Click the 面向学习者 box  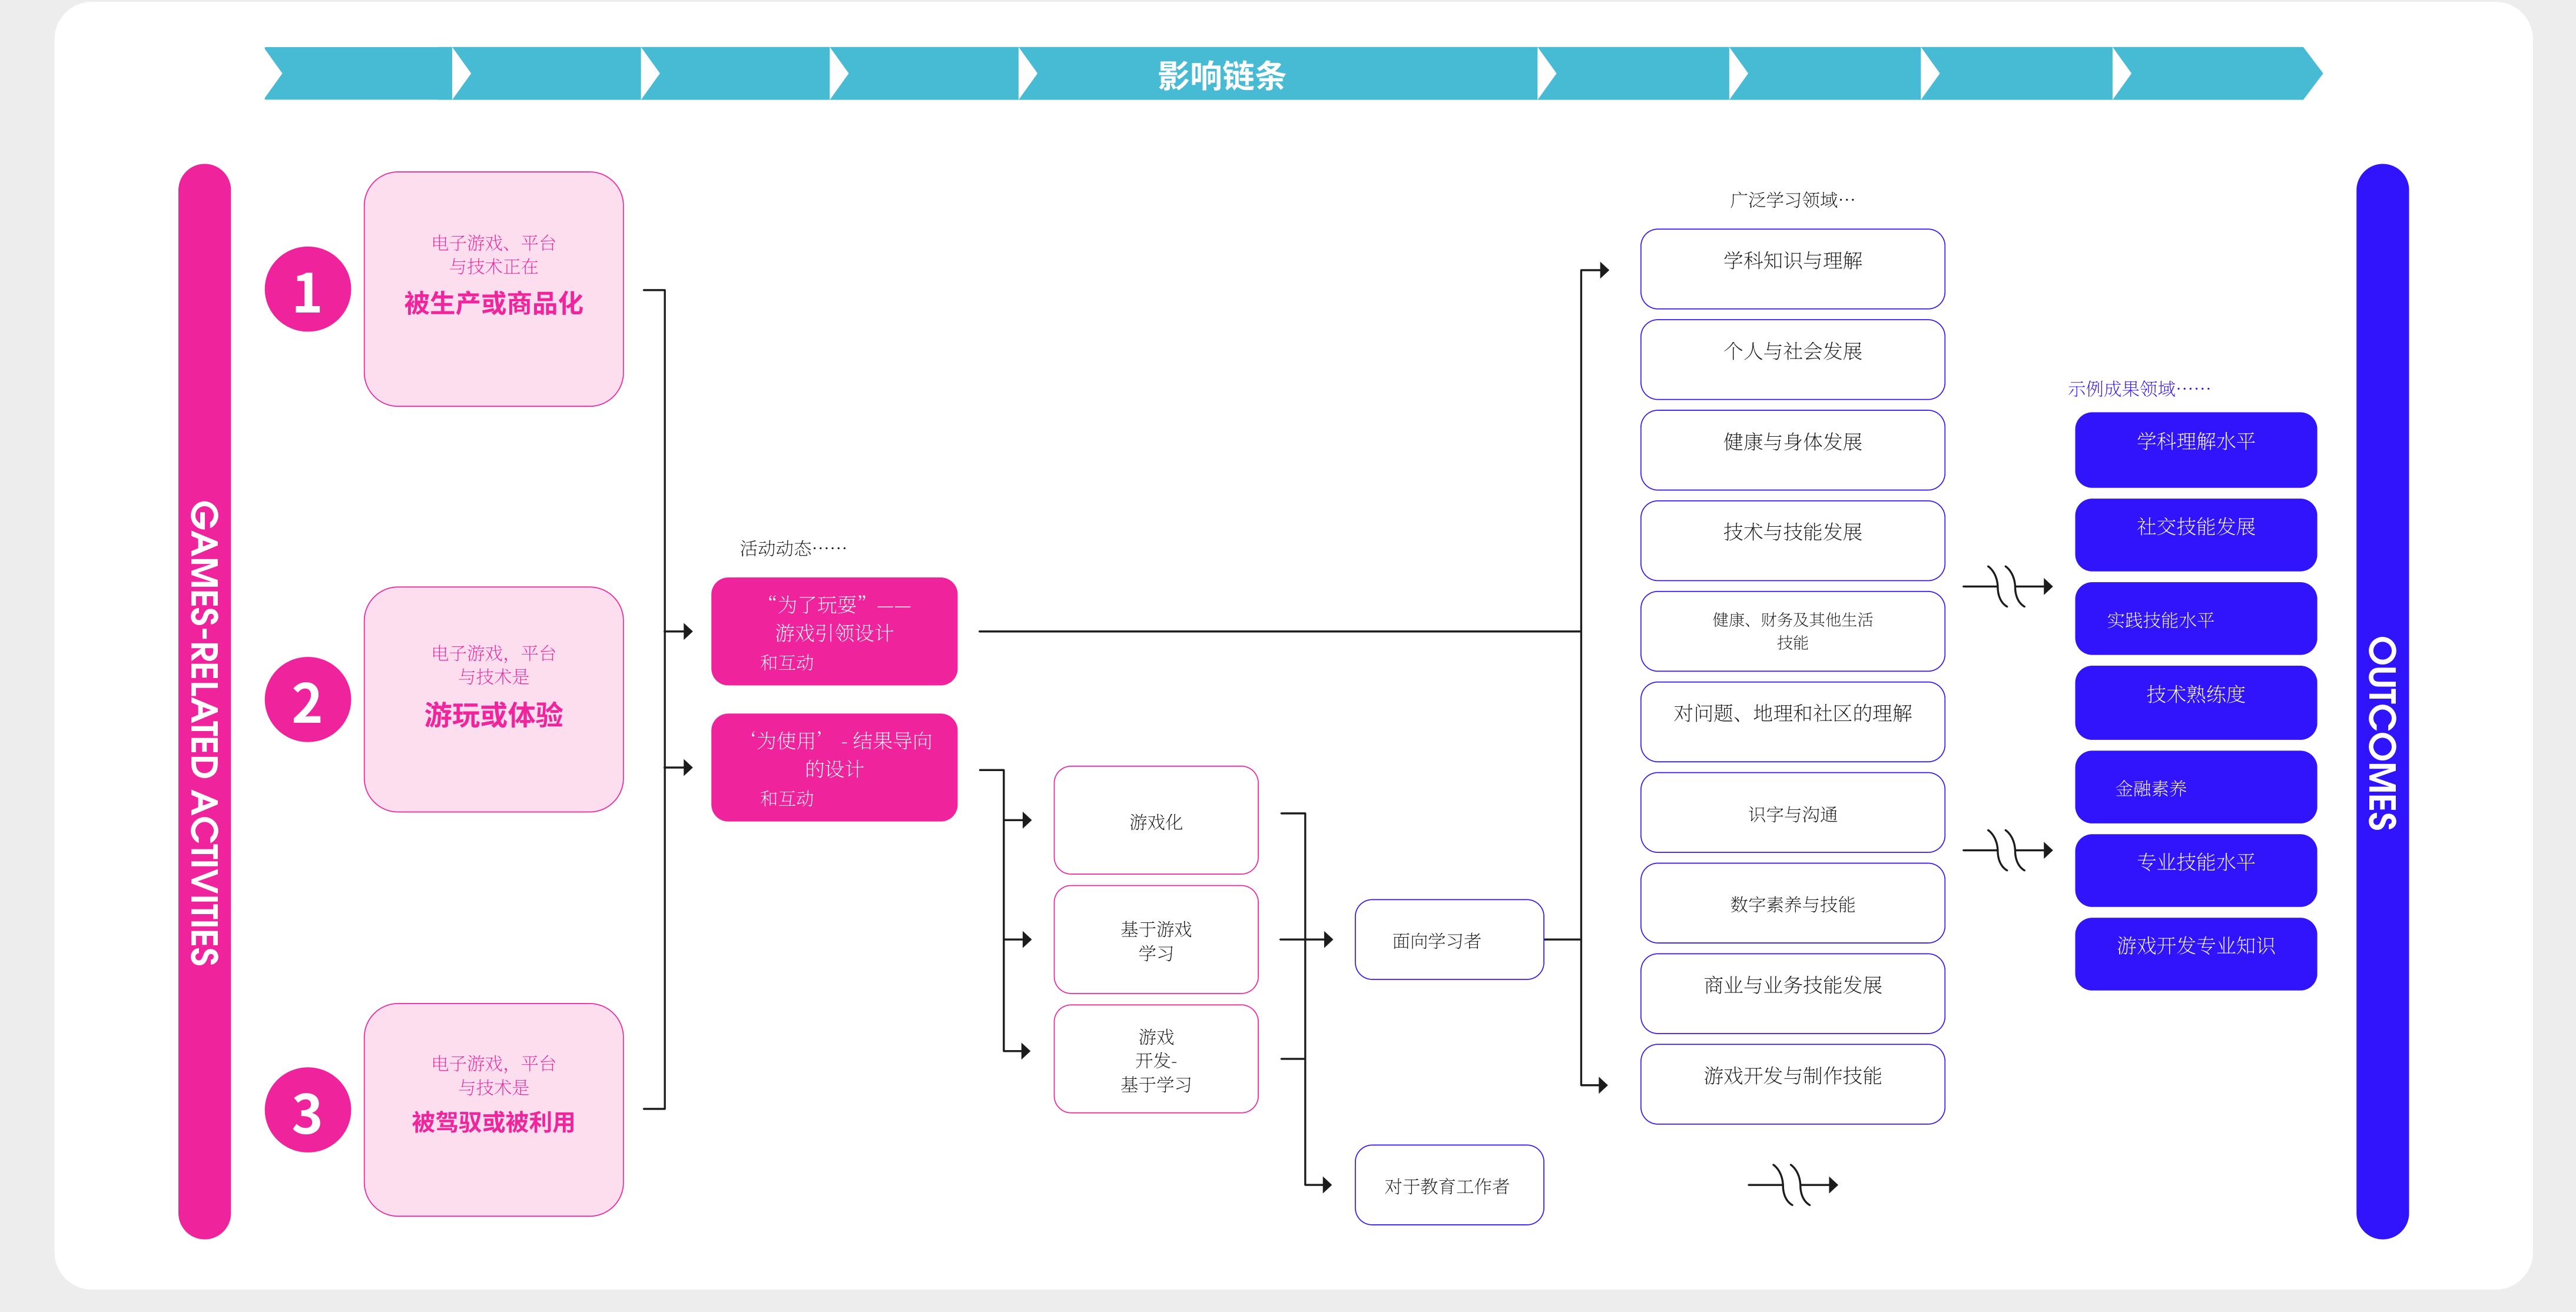point(1449,939)
